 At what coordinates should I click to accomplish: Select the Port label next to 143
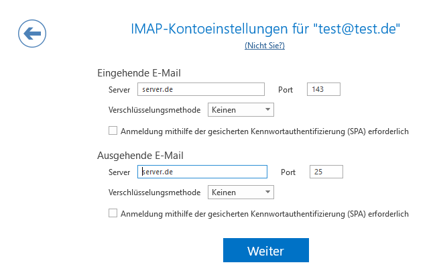click(x=286, y=90)
